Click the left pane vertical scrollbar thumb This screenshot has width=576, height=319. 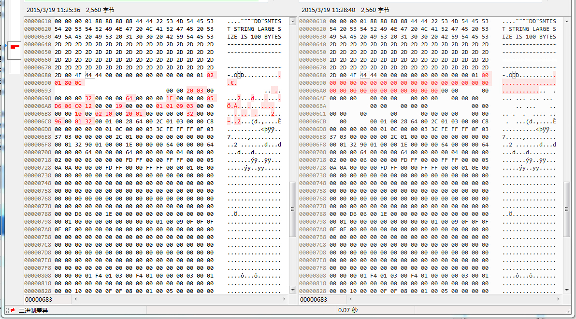(292, 209)
